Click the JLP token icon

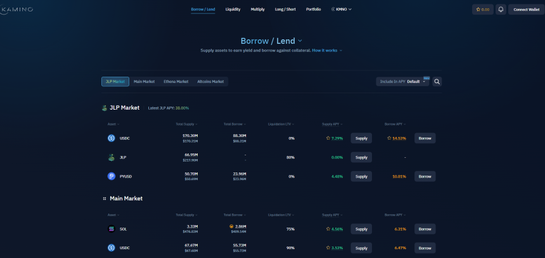point(112,157)
